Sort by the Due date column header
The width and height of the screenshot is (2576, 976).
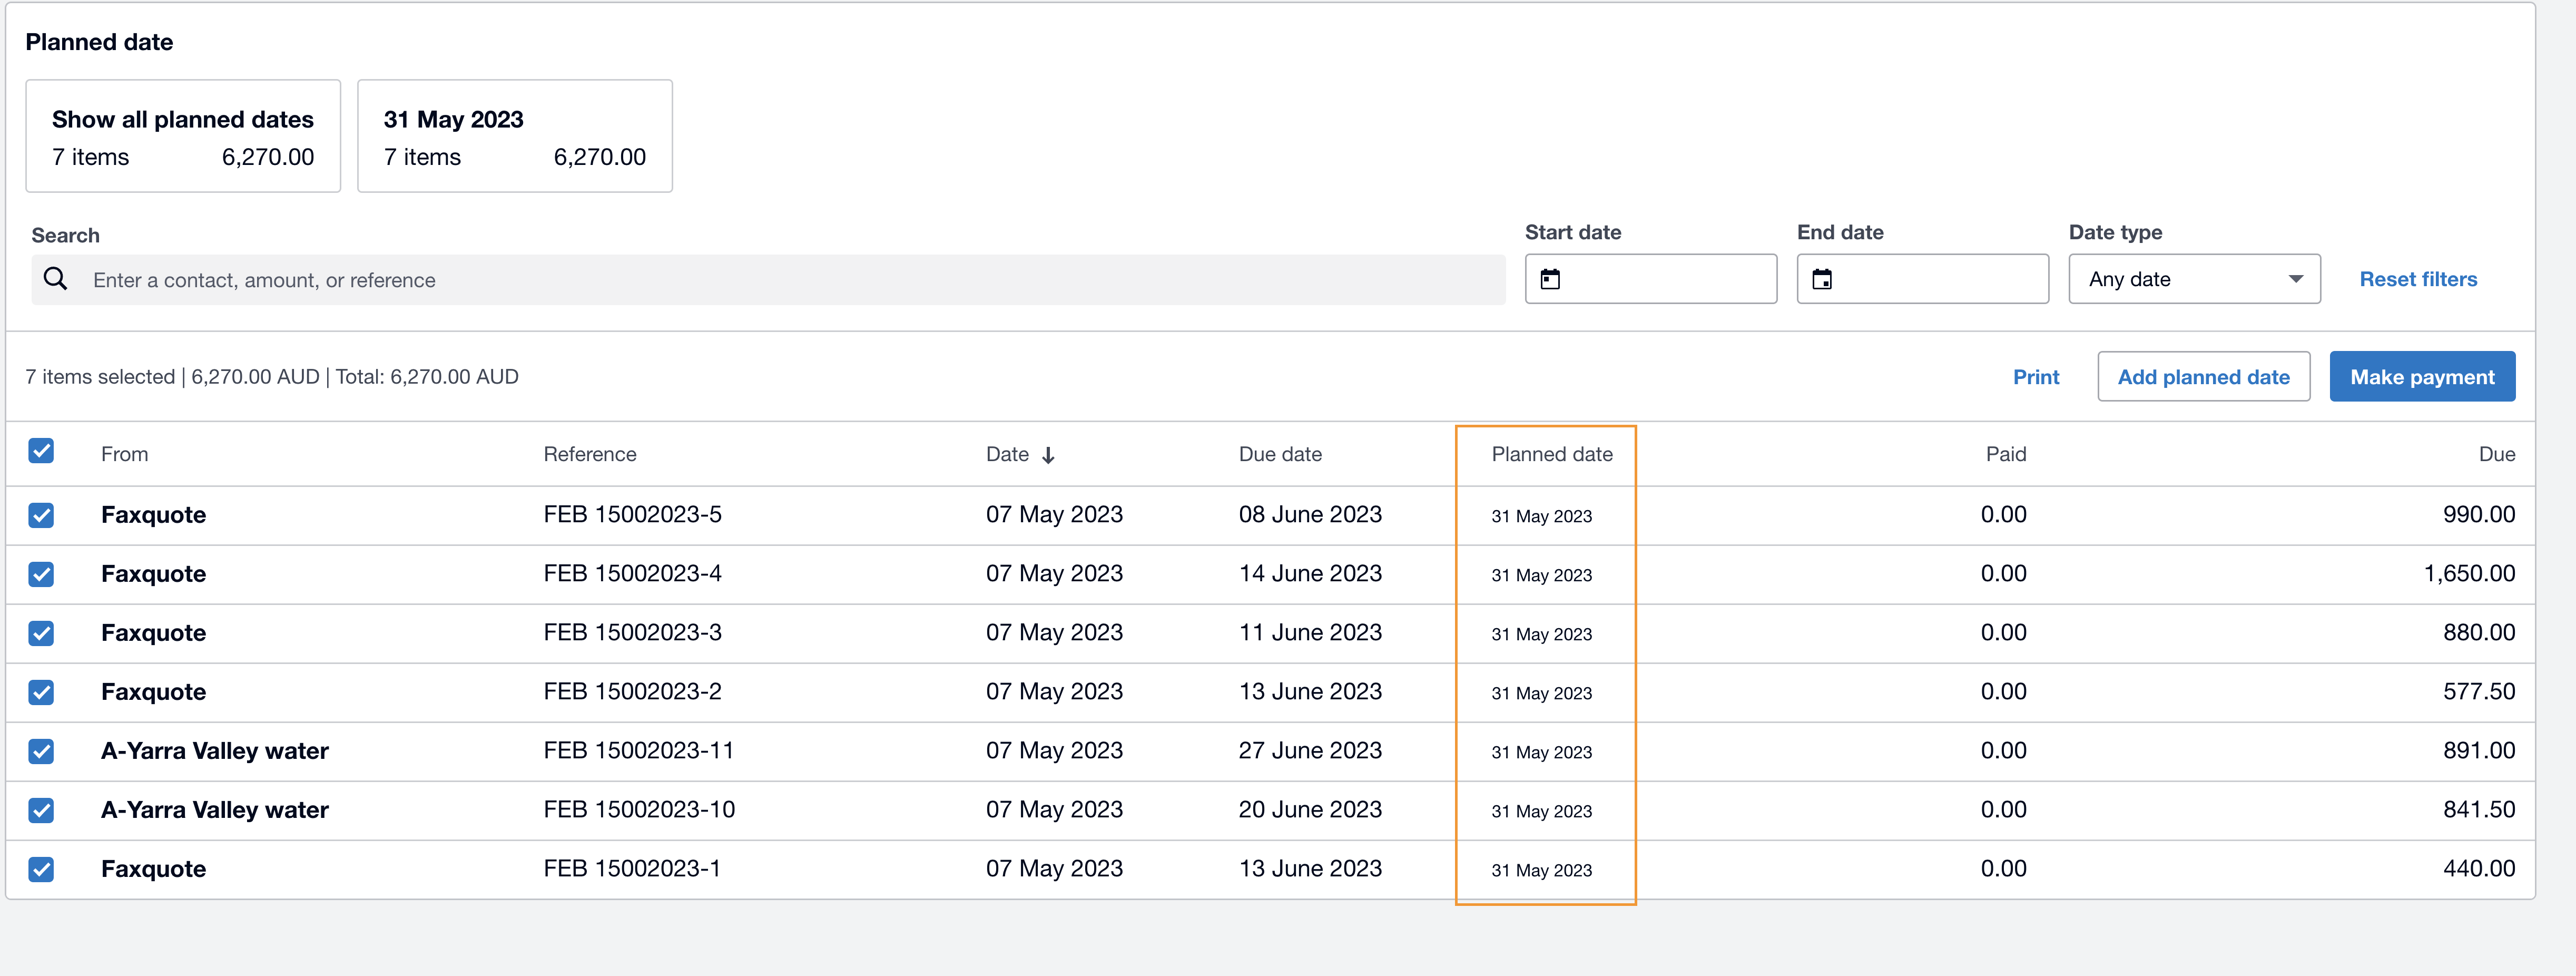pos(1279,454)
